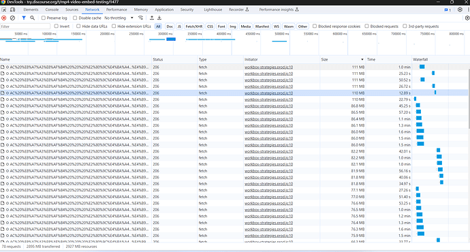Viewport: 470px width, 252px height.
Task: Click the 300000 ms timeline overview bar
Action: click(x=171, y=40)
